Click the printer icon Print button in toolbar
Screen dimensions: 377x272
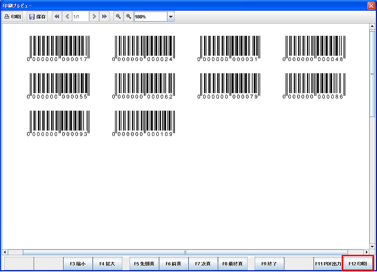[13, 17]
